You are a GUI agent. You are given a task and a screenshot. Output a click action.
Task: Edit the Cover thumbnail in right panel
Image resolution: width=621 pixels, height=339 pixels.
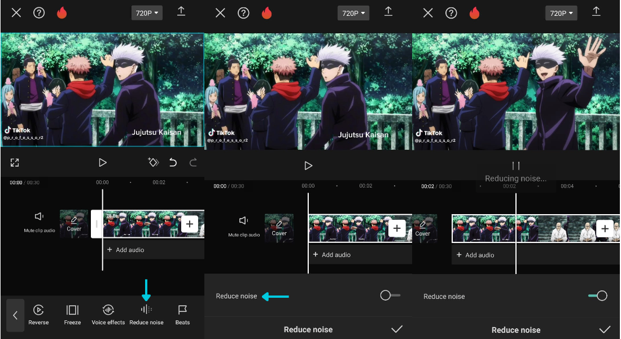click(x=425, y=228)
